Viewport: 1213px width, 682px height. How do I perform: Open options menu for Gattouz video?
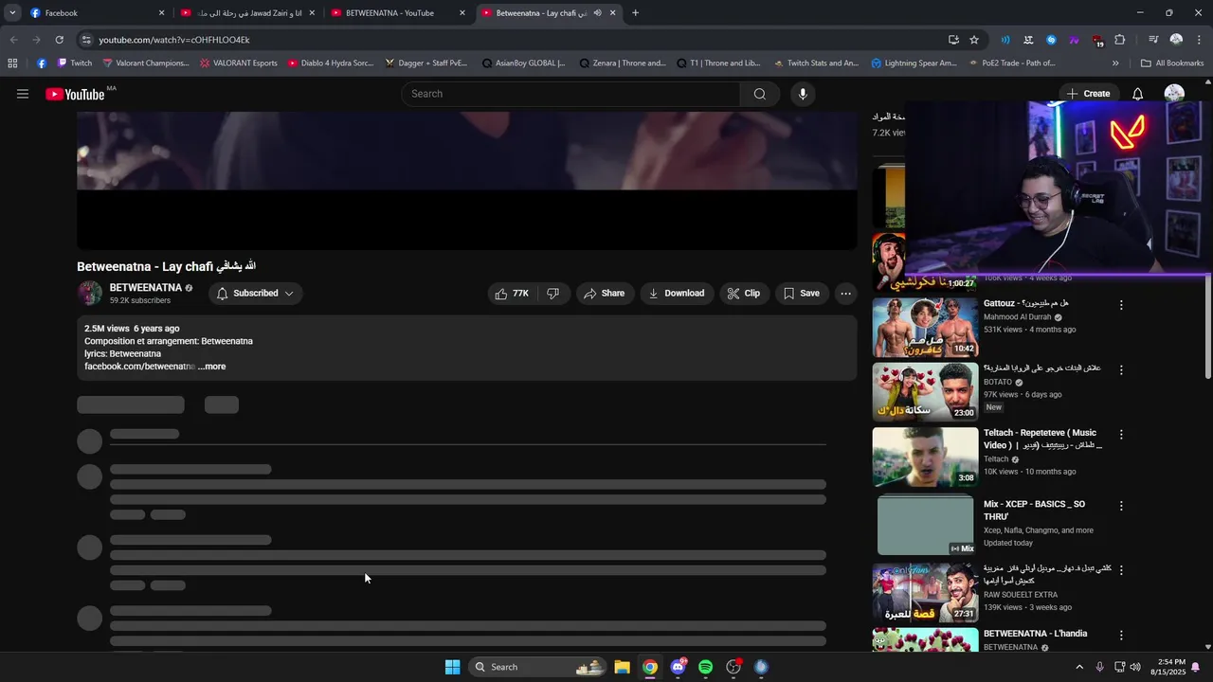[x=1121, y=305]
